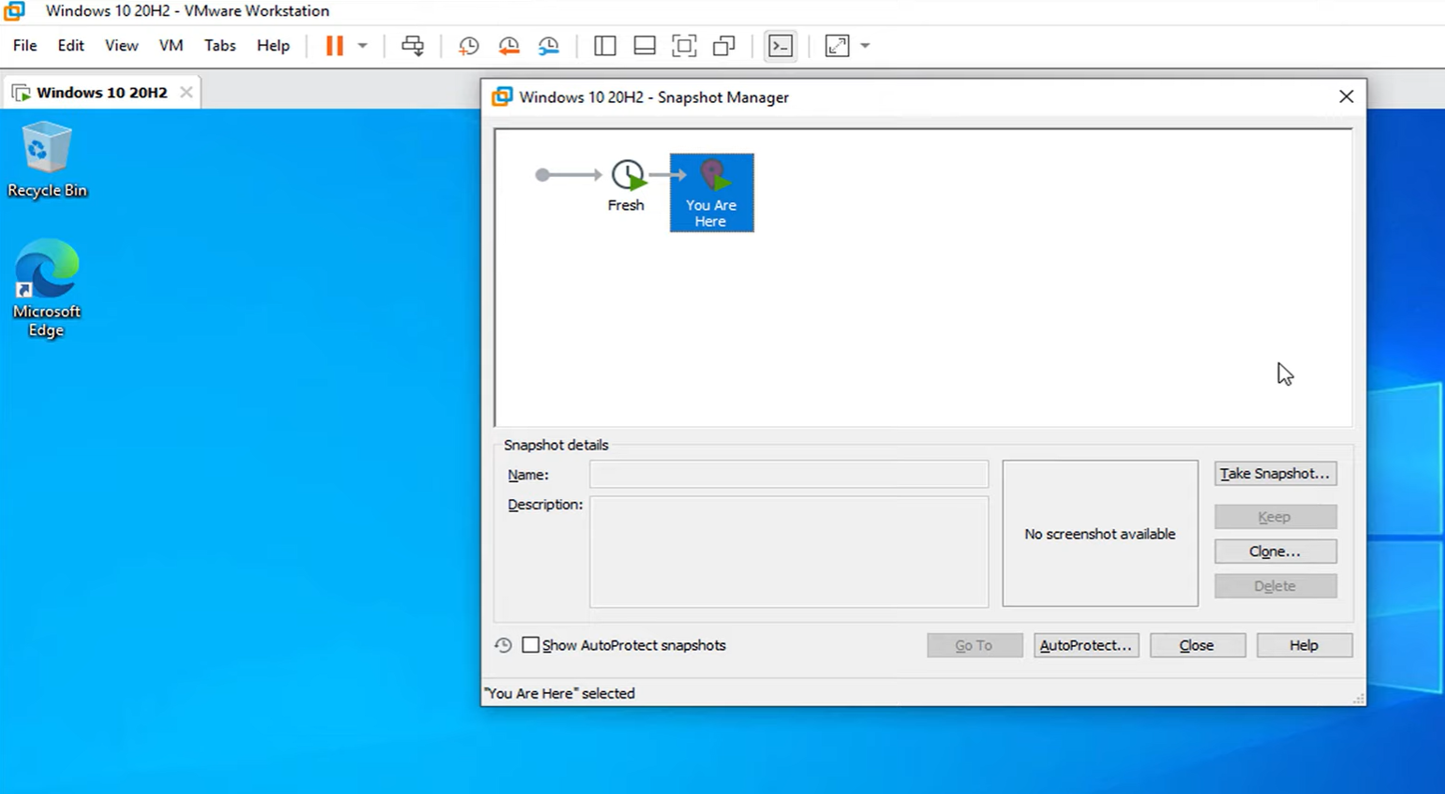This screenshot has height=794, width=1445.
Task: Click the Snapshot Manager title bar icon
Action: [x=502, y=96]
